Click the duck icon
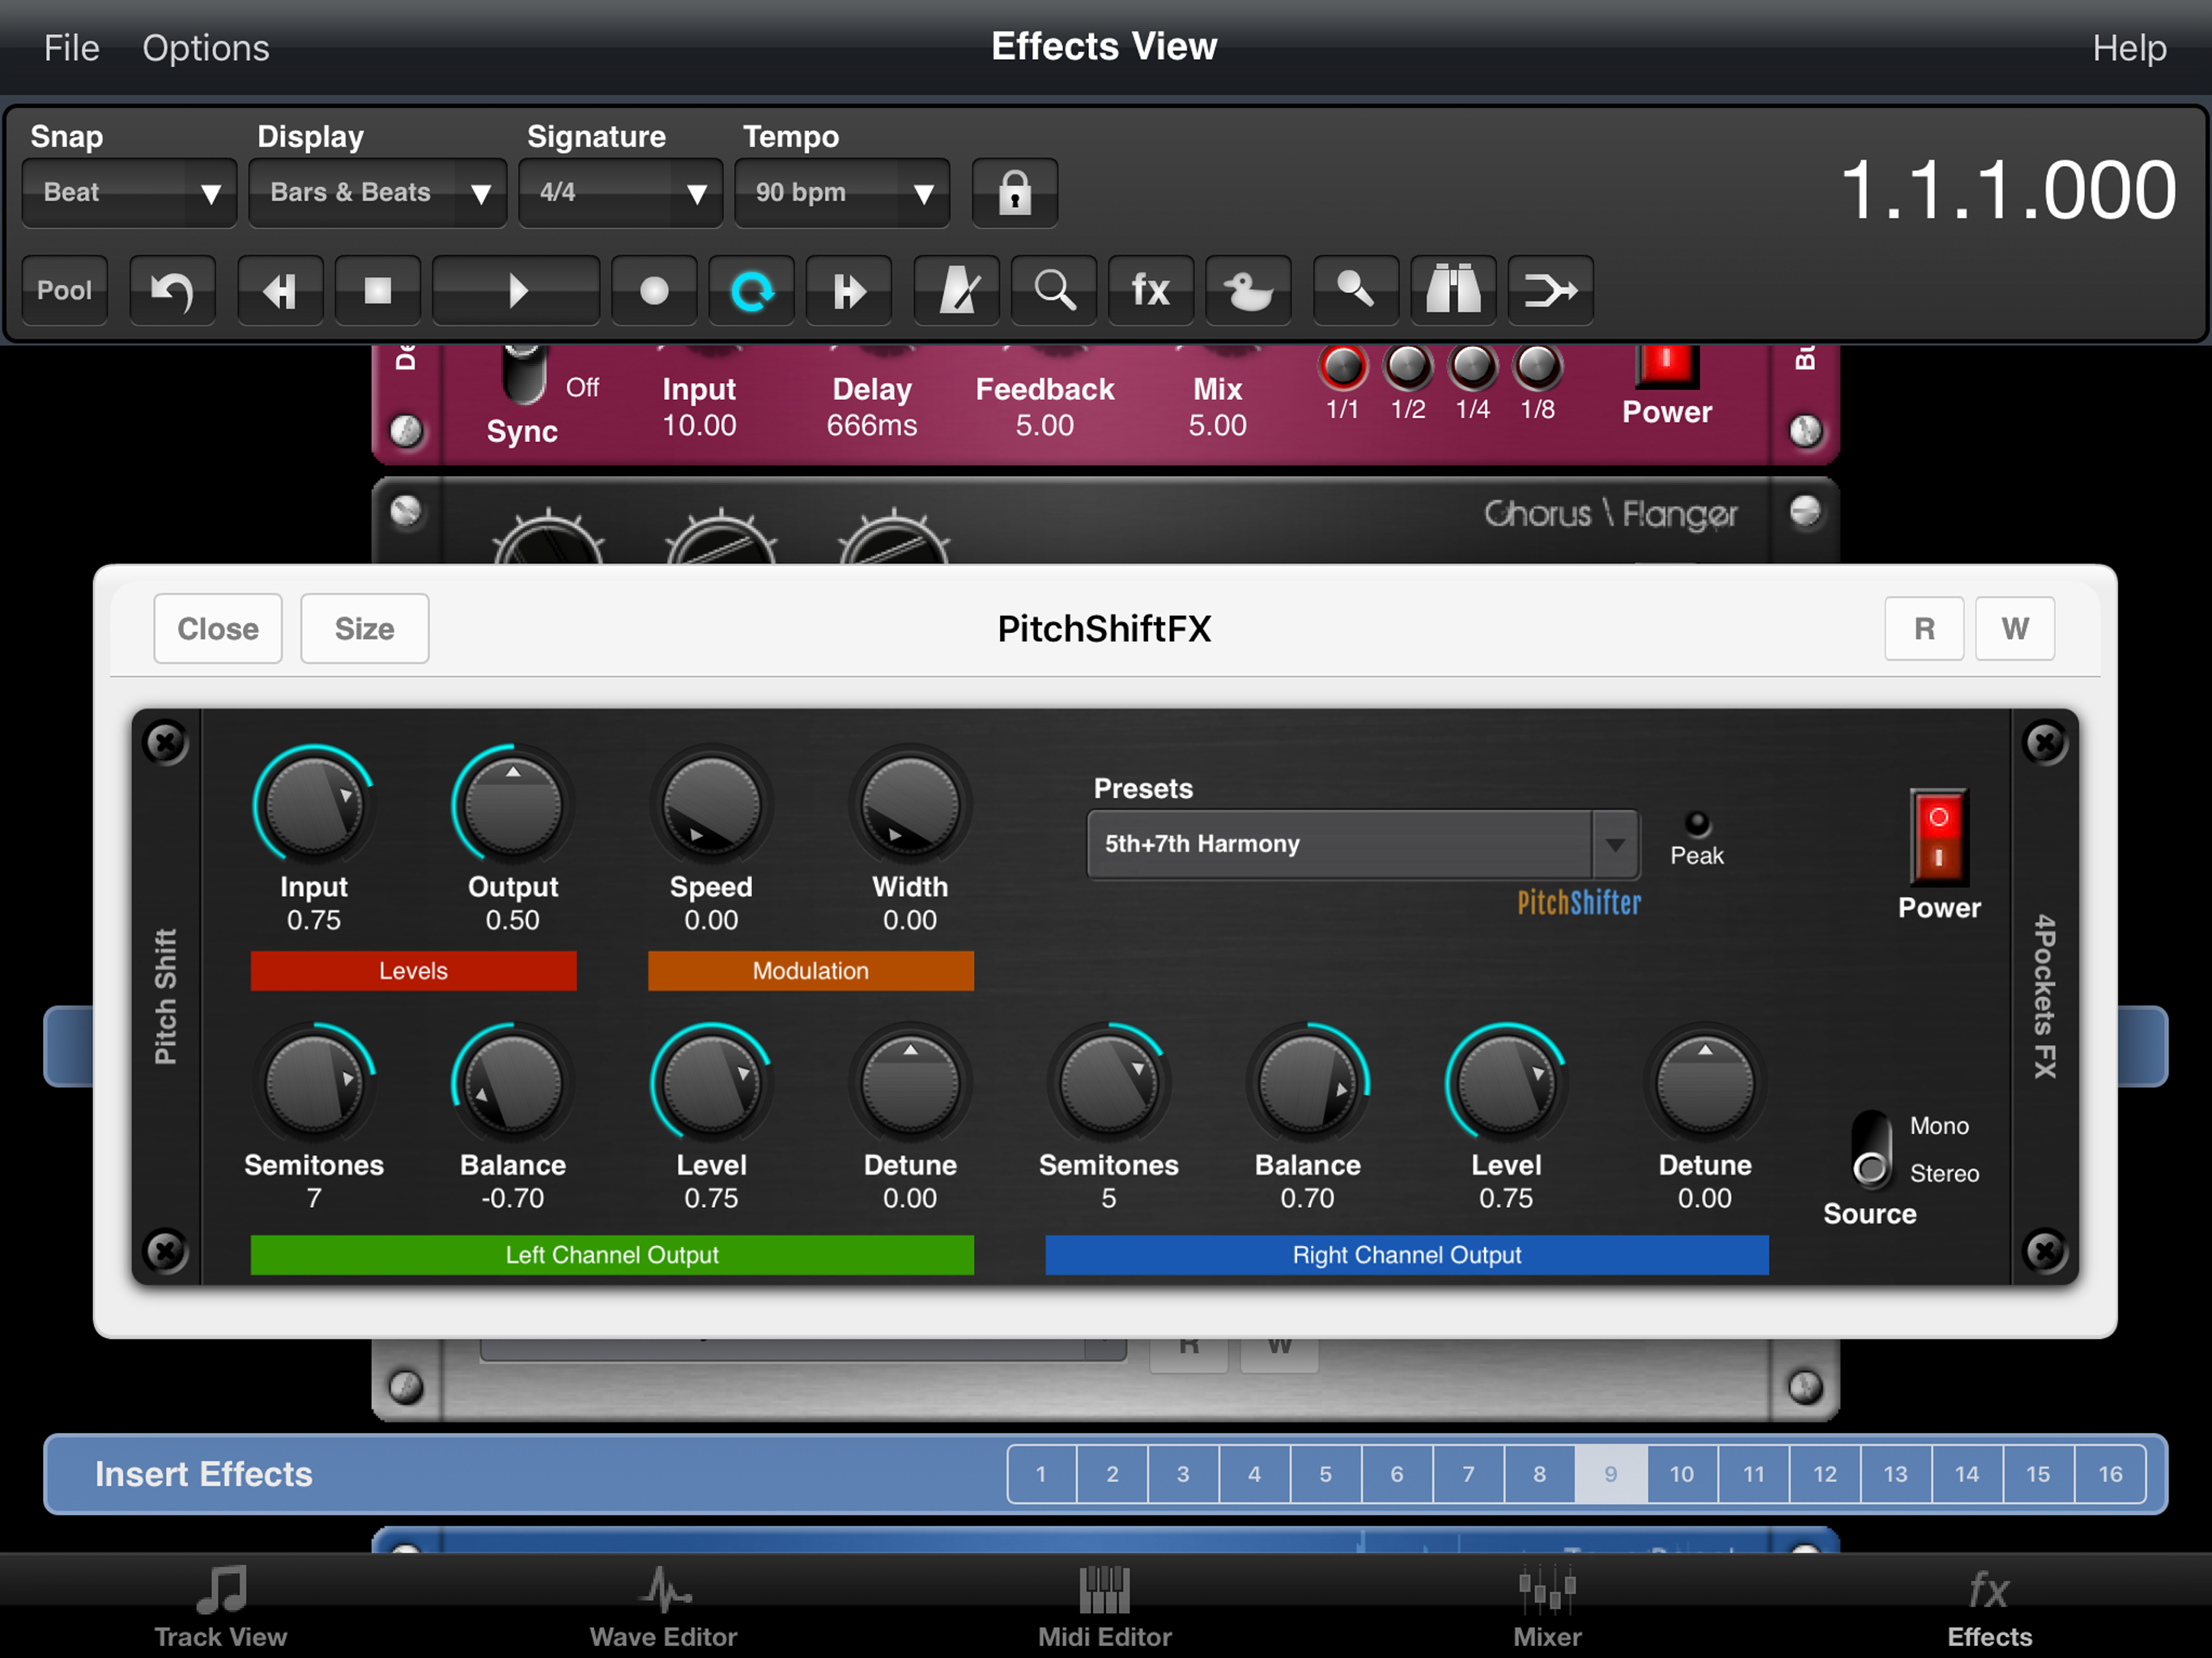Screen dimensions: 2212x1658 click(1248, 291)
